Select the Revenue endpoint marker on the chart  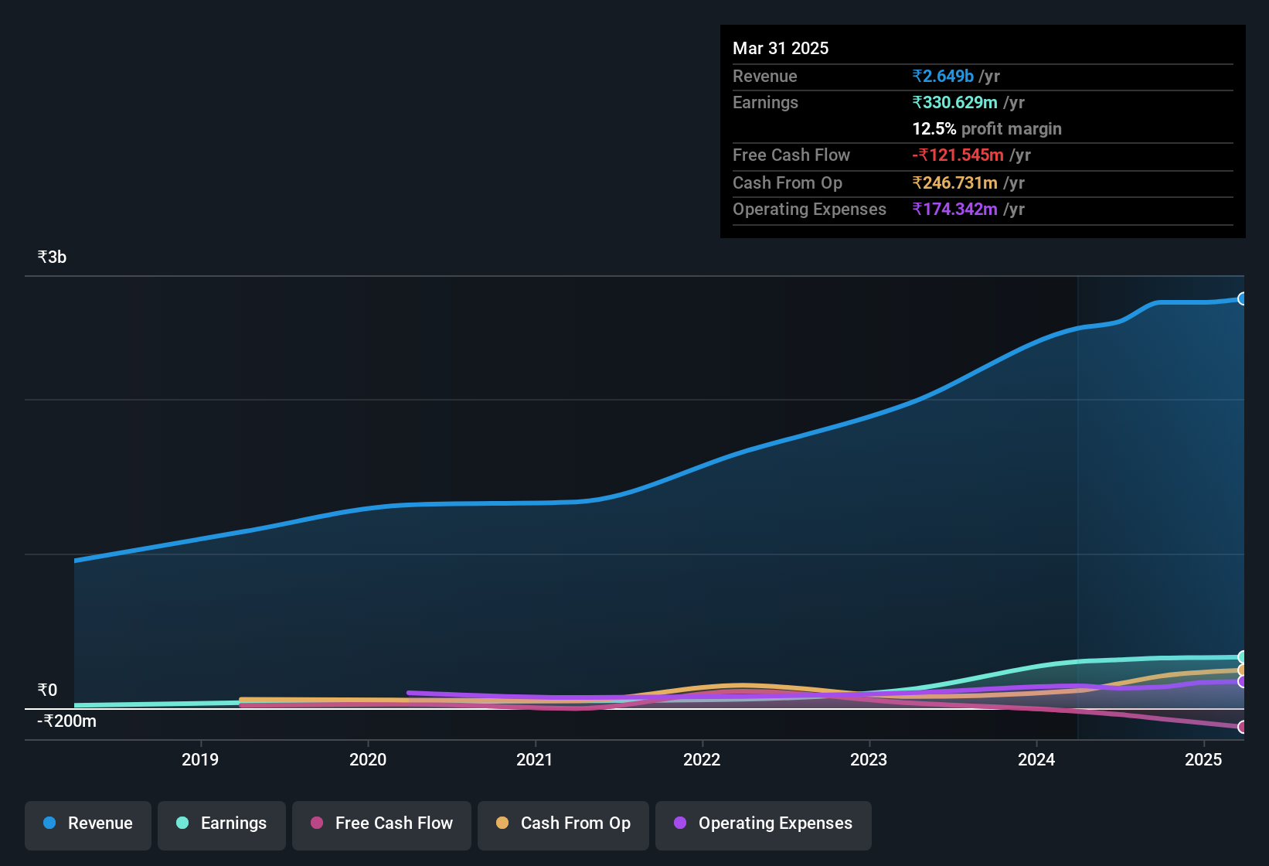pyautogui.click(x=1243, y=298)
